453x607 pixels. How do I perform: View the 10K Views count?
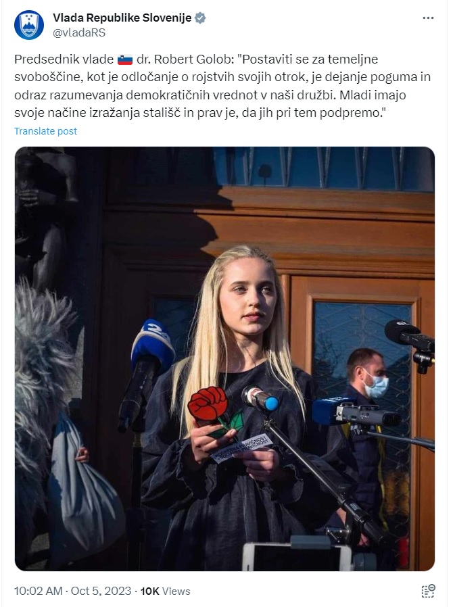pos(166,591)
